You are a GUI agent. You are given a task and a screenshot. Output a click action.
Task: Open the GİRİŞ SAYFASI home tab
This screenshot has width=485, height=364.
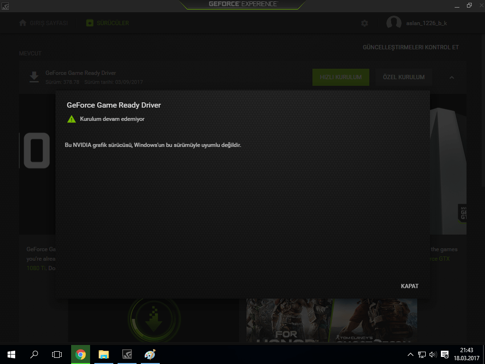tap(43, 23)
